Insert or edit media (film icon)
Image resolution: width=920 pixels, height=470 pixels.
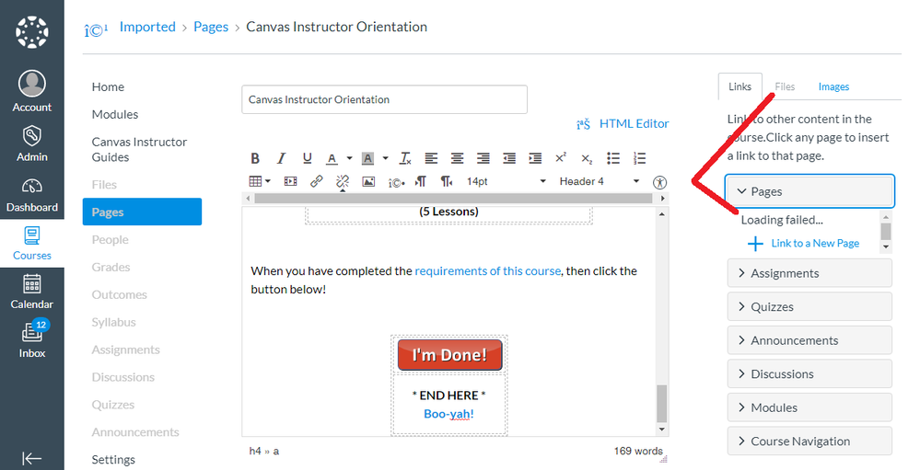(290, 182)
